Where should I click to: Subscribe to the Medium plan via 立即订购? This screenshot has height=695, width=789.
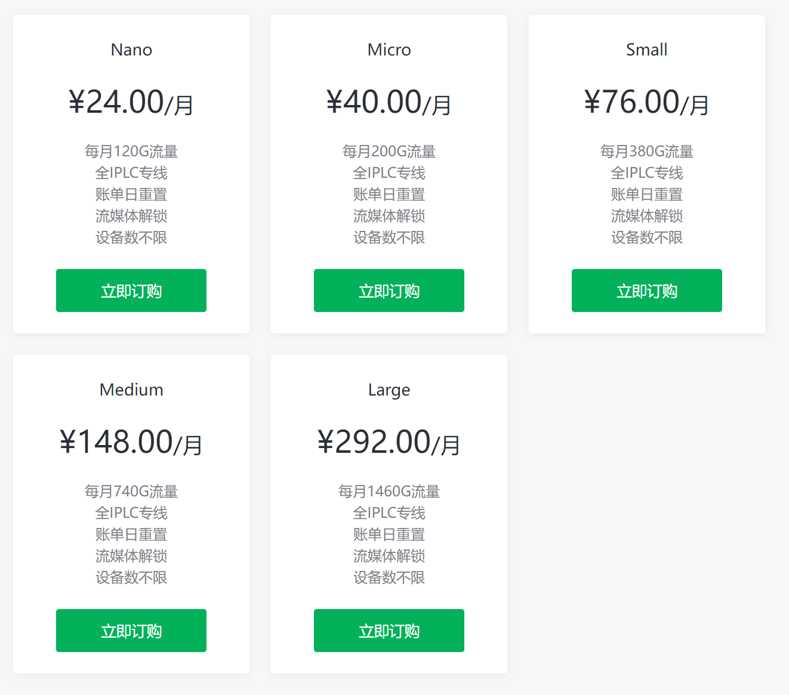tap(131, 631)
